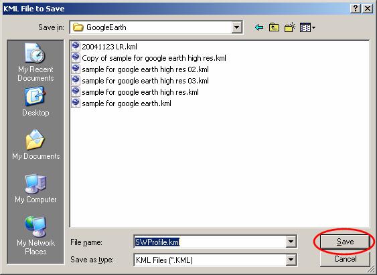Go up one folder level

pos(274,27)
